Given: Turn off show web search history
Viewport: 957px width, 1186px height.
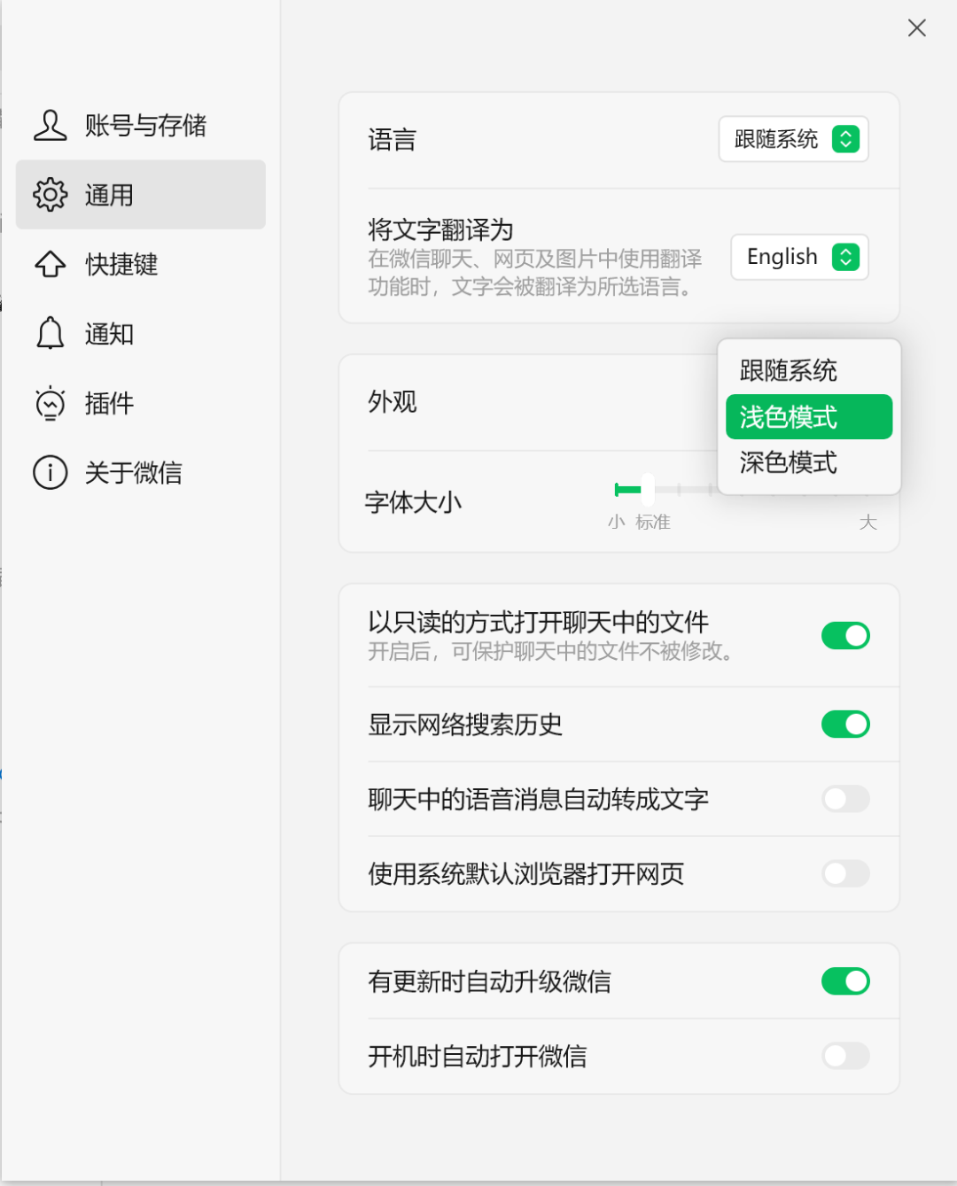Looking at the screenshot, I should (x=845, y=725).
